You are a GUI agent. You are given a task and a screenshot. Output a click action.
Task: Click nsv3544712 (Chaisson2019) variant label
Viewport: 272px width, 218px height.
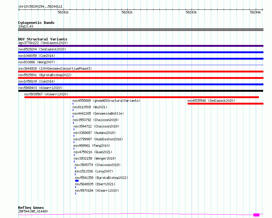[96, 126]
